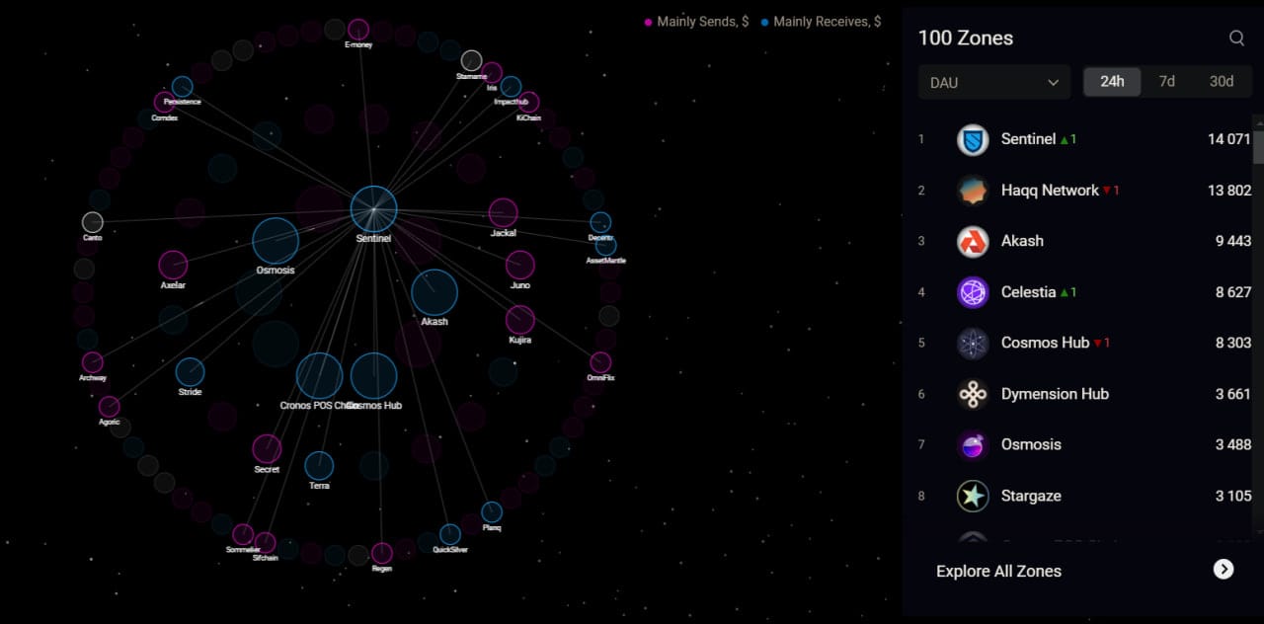Open Explore All Zones link
Screen dimensions: 1264x624
[x=998, y=571]
